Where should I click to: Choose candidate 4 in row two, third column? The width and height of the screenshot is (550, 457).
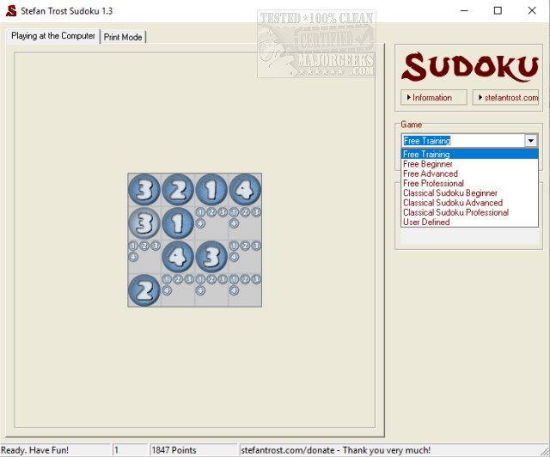(x=200, y=223)
